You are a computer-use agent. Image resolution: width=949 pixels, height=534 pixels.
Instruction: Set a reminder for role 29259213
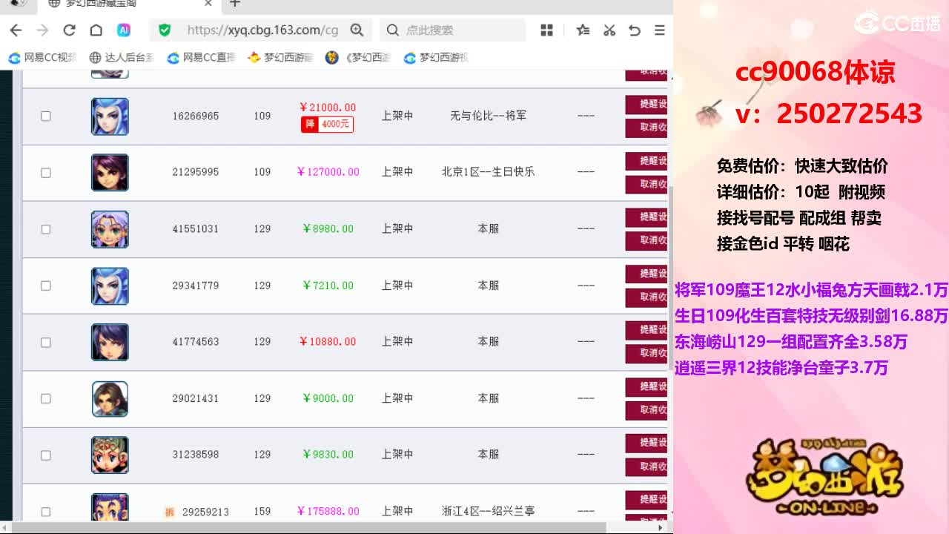[x=647, y=499]
